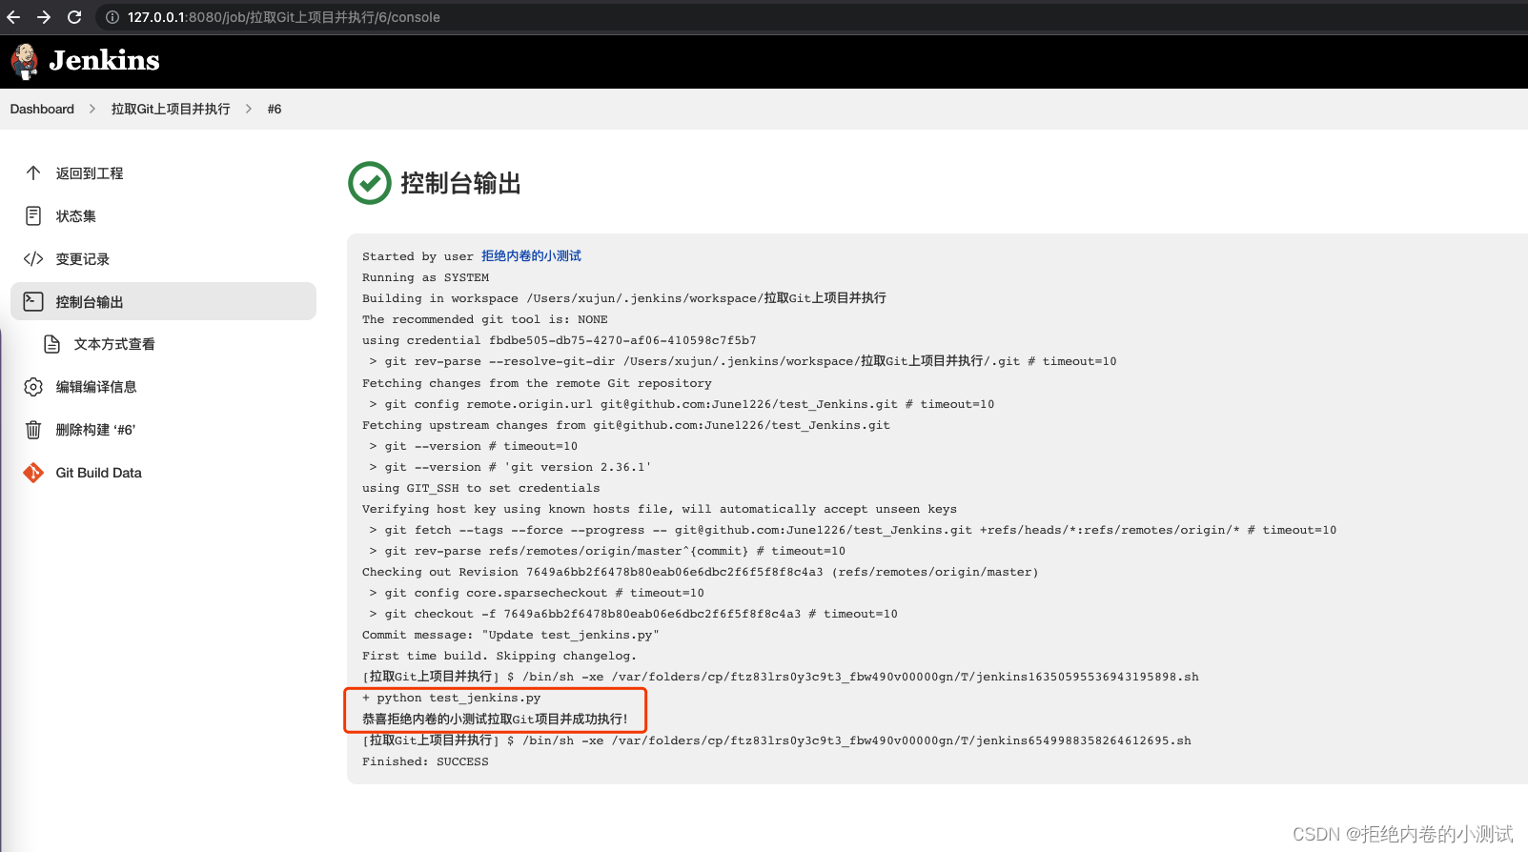
Task: Open 编辑编译信息 sidebar item
Action: tap(96, 387)
